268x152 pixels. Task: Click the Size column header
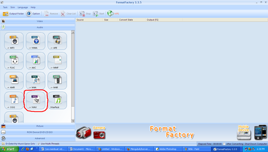110,20
